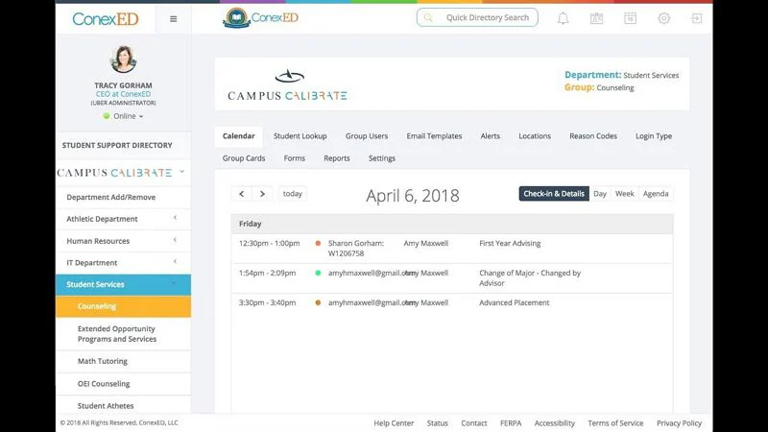
Task: Go to previous day with left arrow
Action: coord(242,194)
